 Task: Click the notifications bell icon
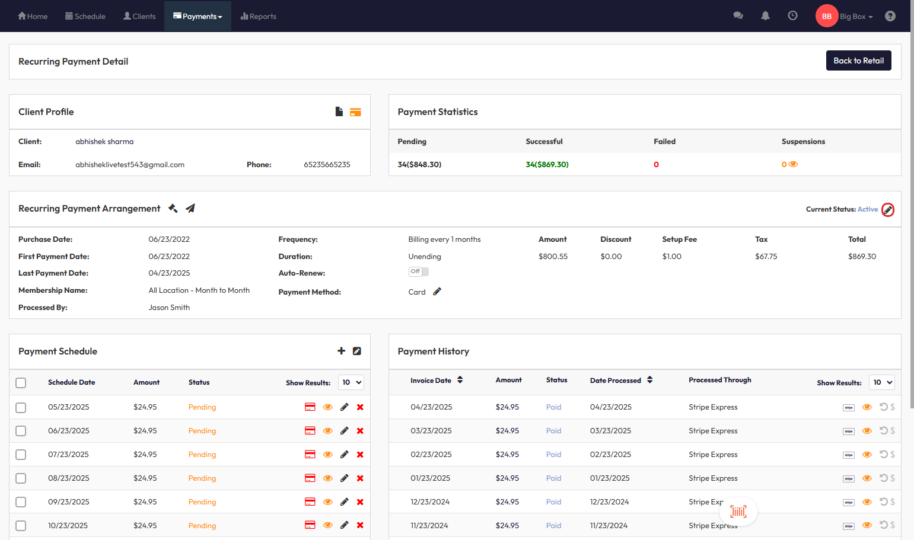[x=765, y=16]
